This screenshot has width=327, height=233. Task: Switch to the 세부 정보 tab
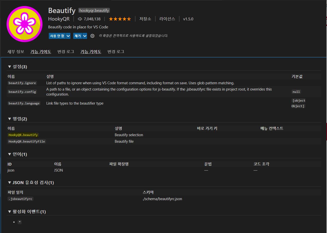tap(16, 52)
